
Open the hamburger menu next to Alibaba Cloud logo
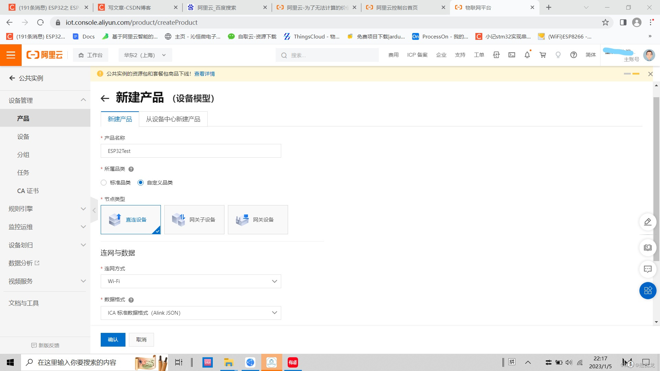tap(11, 55)
